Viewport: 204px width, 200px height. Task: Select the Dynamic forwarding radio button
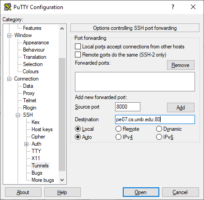click(x=159, y=129)
